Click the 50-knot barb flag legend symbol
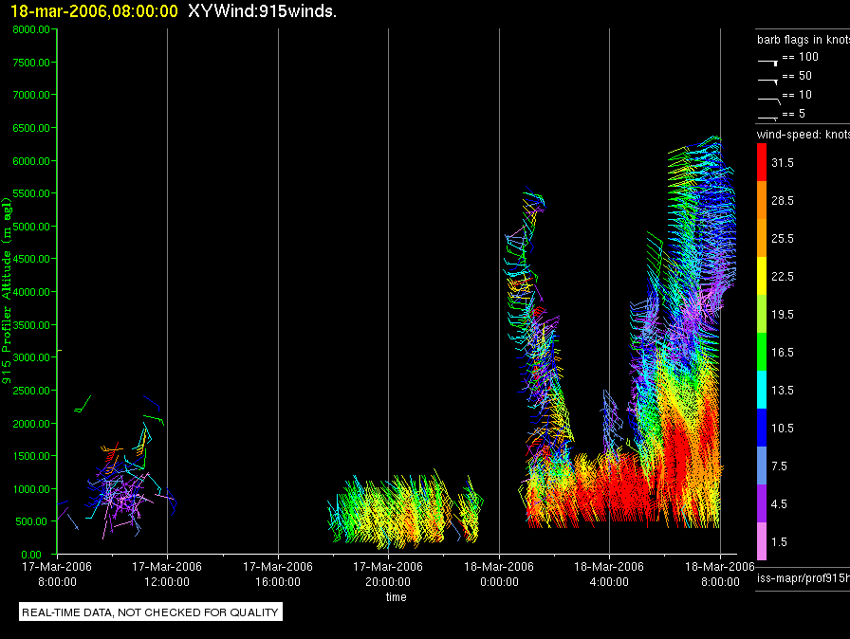The width and height of the screenshot is (850, 639). pyautogui.click(x=767, y=79)
